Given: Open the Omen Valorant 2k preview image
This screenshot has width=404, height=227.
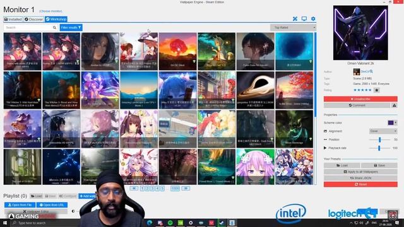Looking at the screenshot, I should point(360,33).
